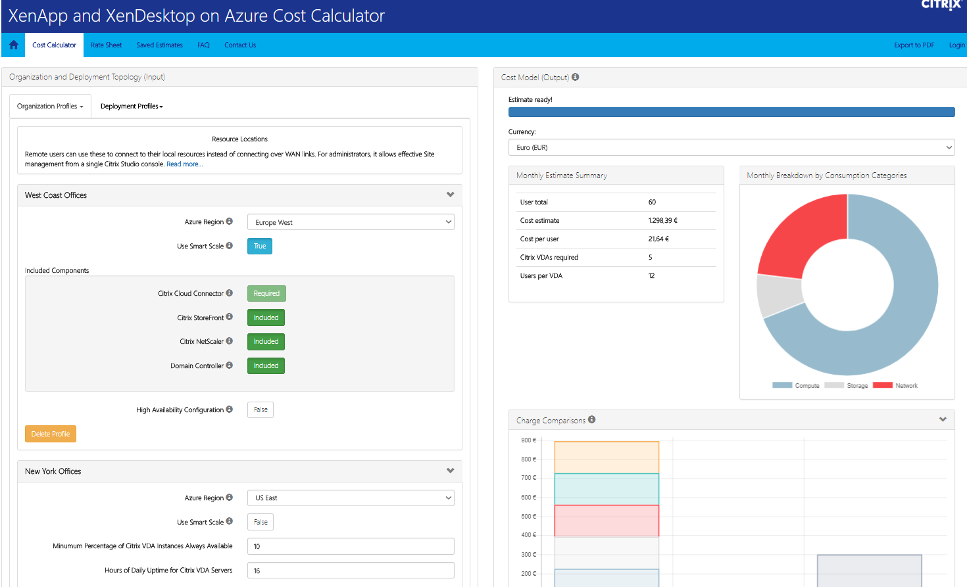967x587 pixels.
Task: Click the Delete Profile button
Action: [50, 433]
